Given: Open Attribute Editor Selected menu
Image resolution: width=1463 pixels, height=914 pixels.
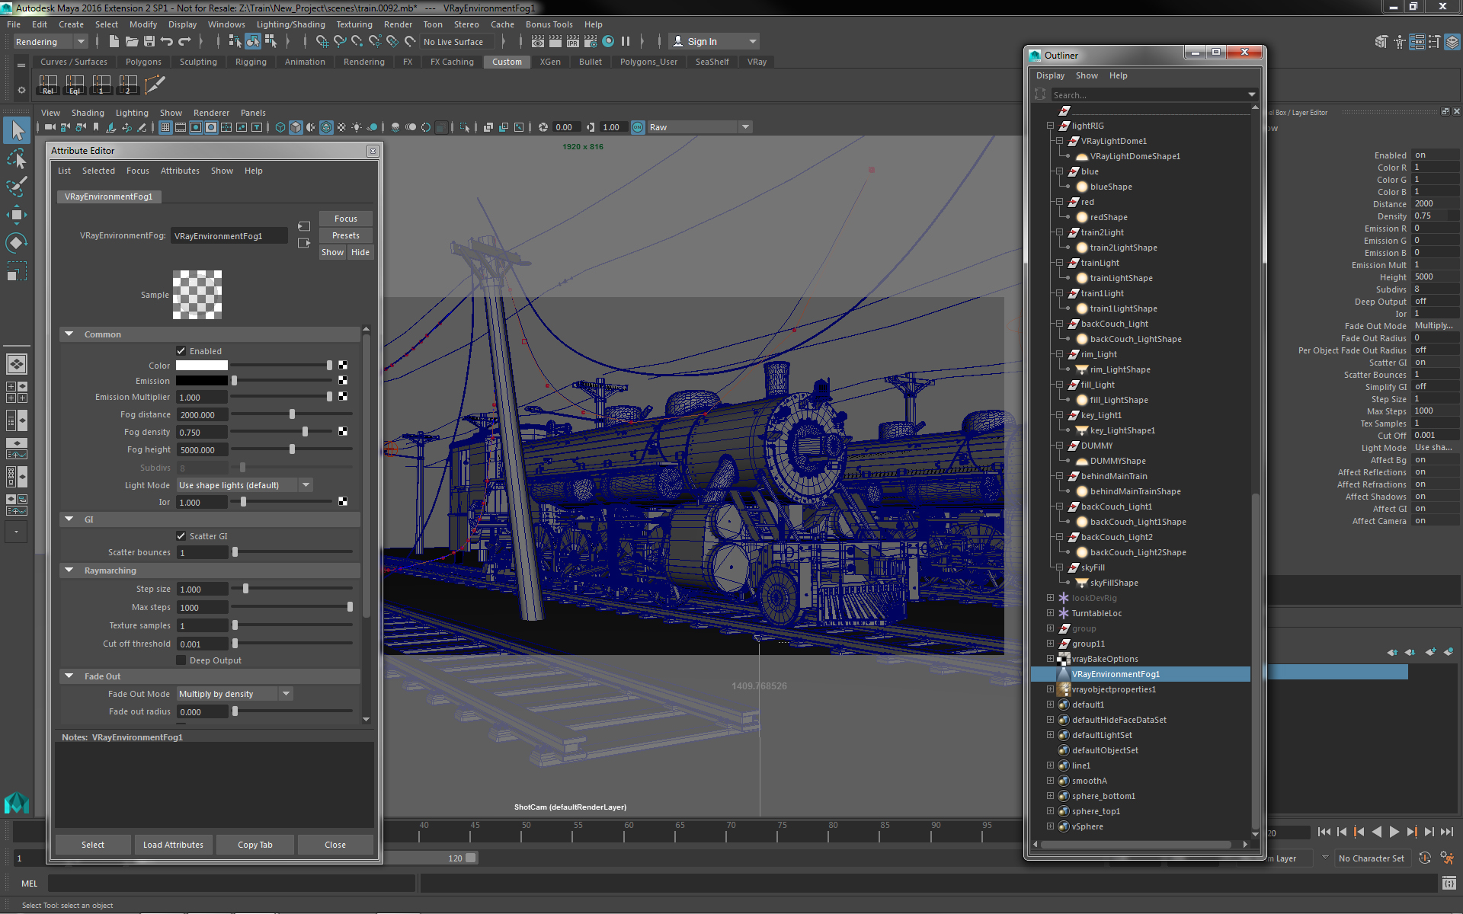Looking at the screenshot, I should 98,171.
